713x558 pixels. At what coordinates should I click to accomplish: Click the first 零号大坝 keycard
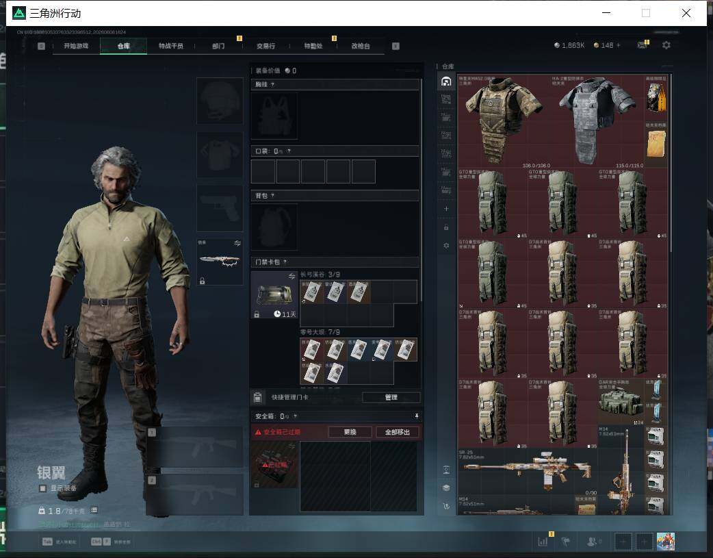[312, 350]
